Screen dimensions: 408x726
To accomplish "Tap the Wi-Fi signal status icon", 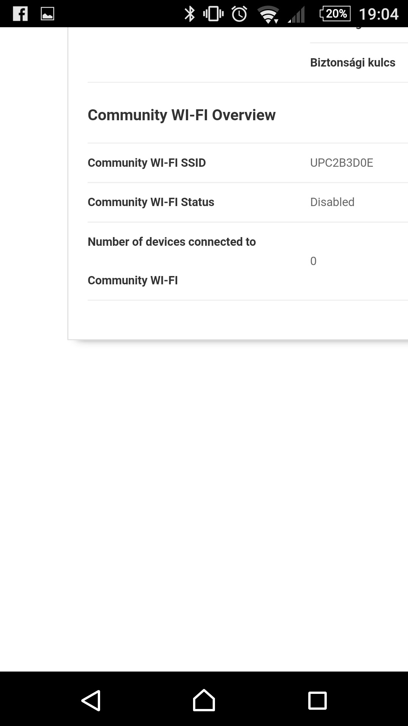I will click(268, 14).
